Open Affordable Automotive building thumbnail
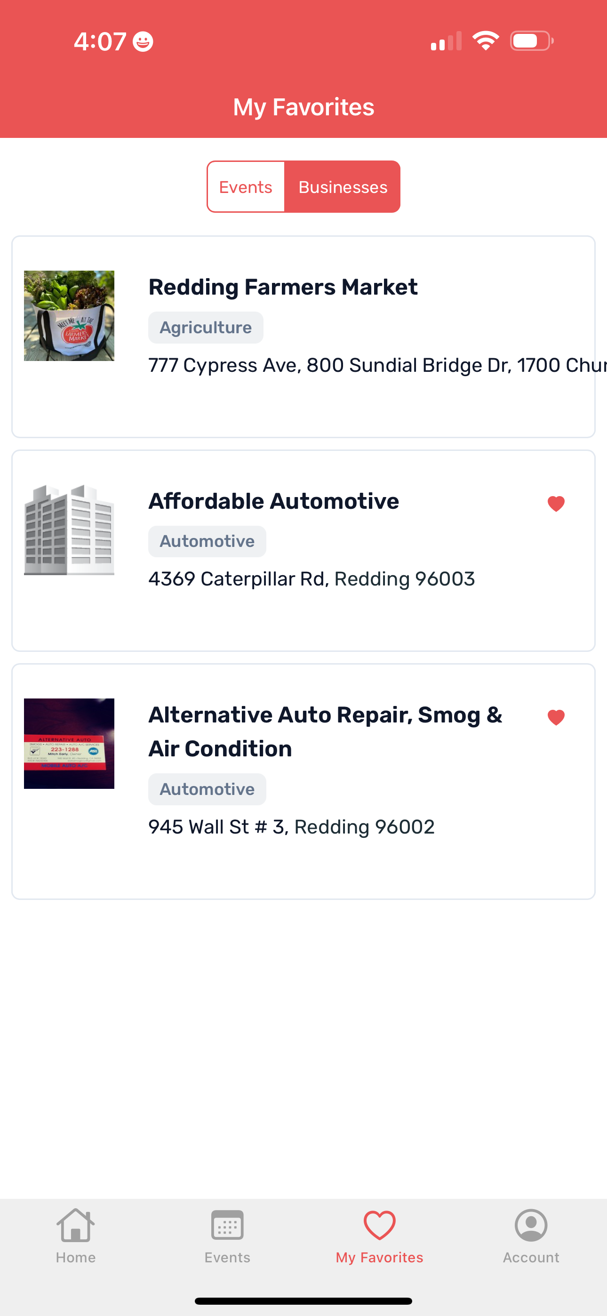The width and height of the screenshot is (607, 1316). coord(69,530)
